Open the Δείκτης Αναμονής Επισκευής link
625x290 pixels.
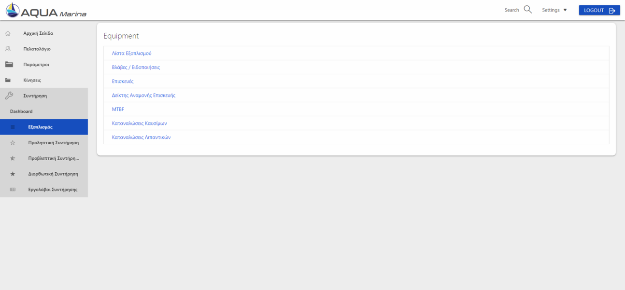click(x=143, y=95)
